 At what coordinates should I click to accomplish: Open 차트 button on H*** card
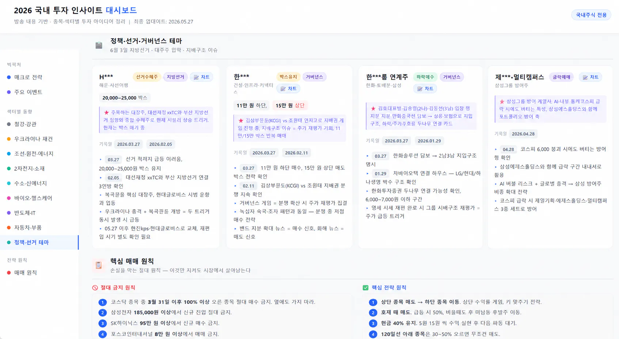pos(201,77)
